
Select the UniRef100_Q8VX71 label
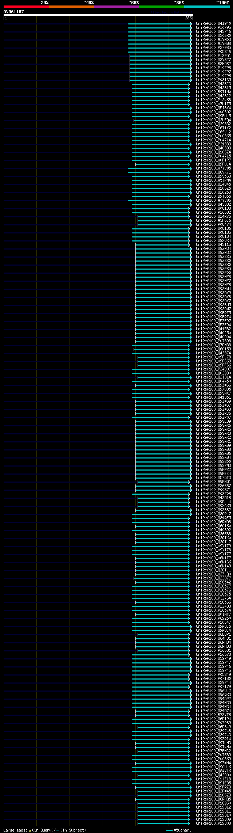click(x=213, y=172)
